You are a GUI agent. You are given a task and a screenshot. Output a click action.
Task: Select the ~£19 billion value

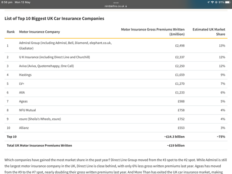click(176, 145)
